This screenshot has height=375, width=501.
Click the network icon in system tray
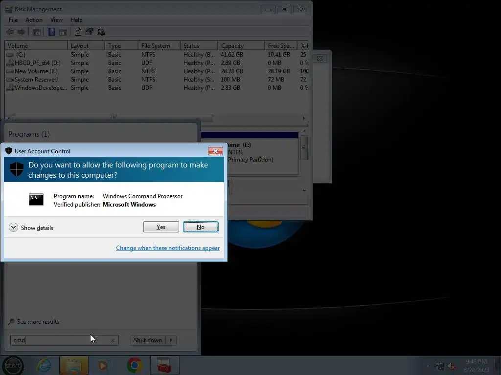(440, 366)
